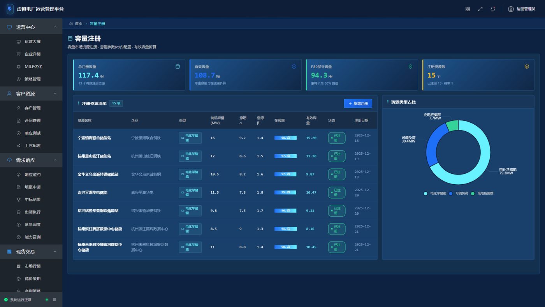Toggle 可调负荷 legend item in chart
The width and height of the screenshot is (545, 307).
point(459,193)
